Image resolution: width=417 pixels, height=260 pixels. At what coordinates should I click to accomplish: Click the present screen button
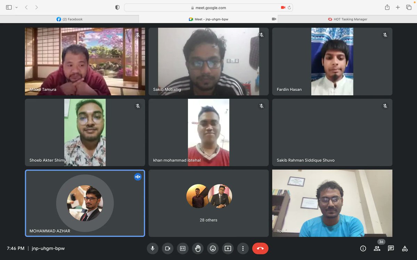[228, 248]
